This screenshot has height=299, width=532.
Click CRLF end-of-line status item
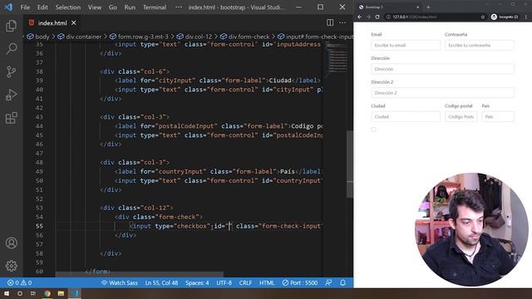coord(245,282)
